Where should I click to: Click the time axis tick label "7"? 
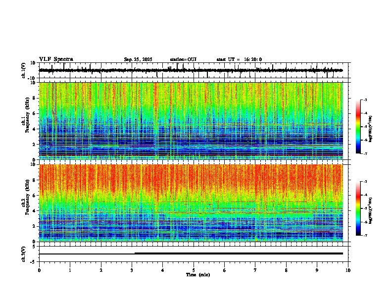click(255, 270)
